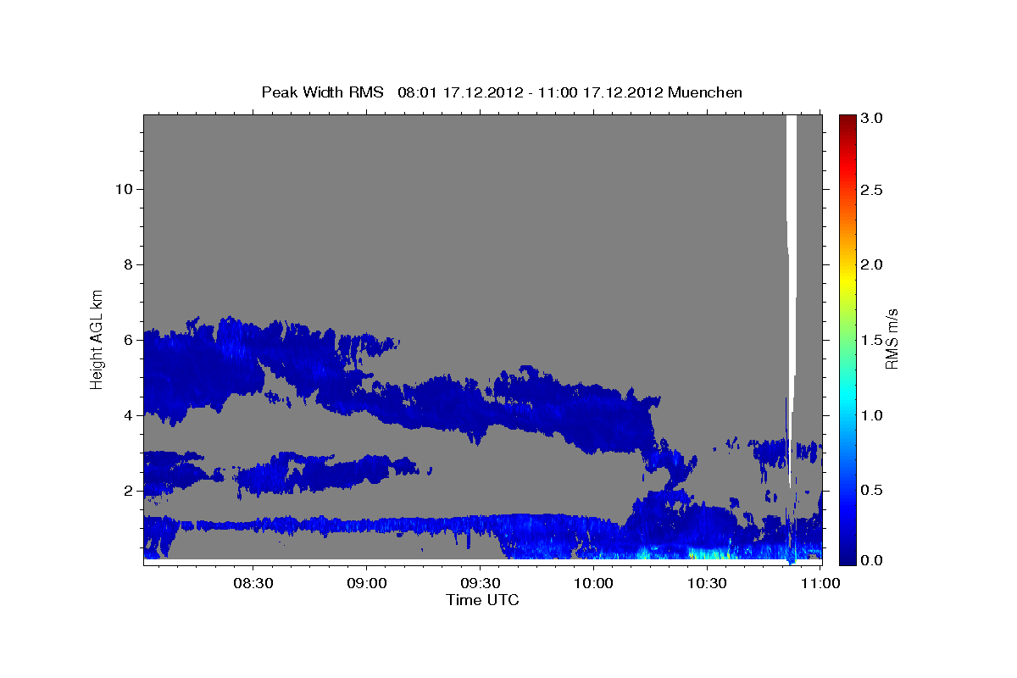Screen dimensions: 1017x678
Task: Click the 10:30 time tick label
Action: coord(707,583)
